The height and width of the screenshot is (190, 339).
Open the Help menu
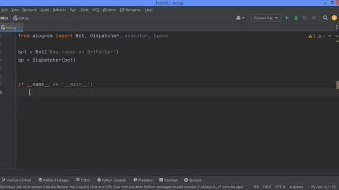pos(148,10)
